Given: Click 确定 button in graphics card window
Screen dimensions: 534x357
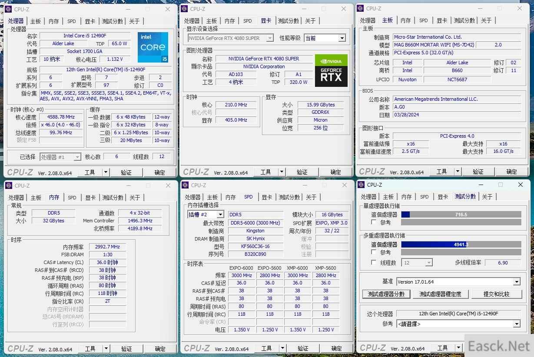Looking at the screenshot, I should [x=335, y=172].
